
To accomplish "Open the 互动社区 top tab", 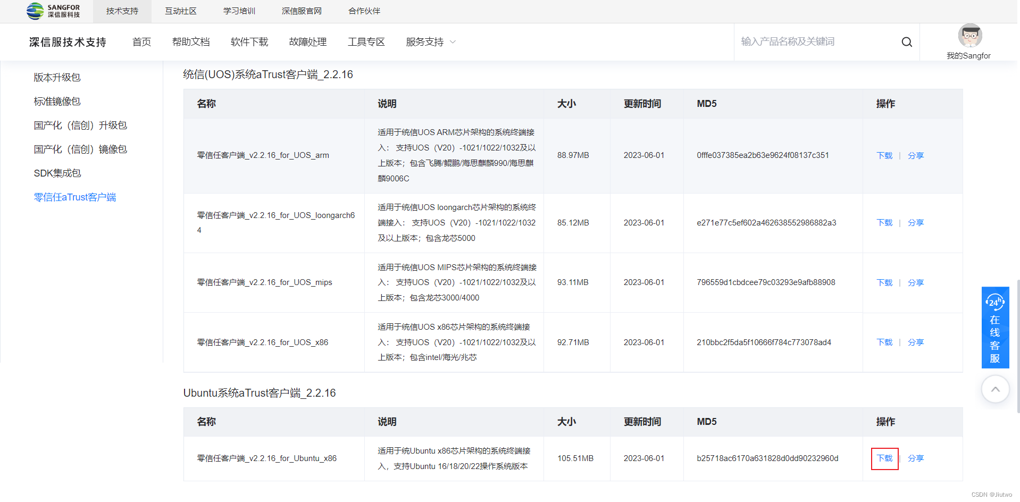I will (181, 11).
